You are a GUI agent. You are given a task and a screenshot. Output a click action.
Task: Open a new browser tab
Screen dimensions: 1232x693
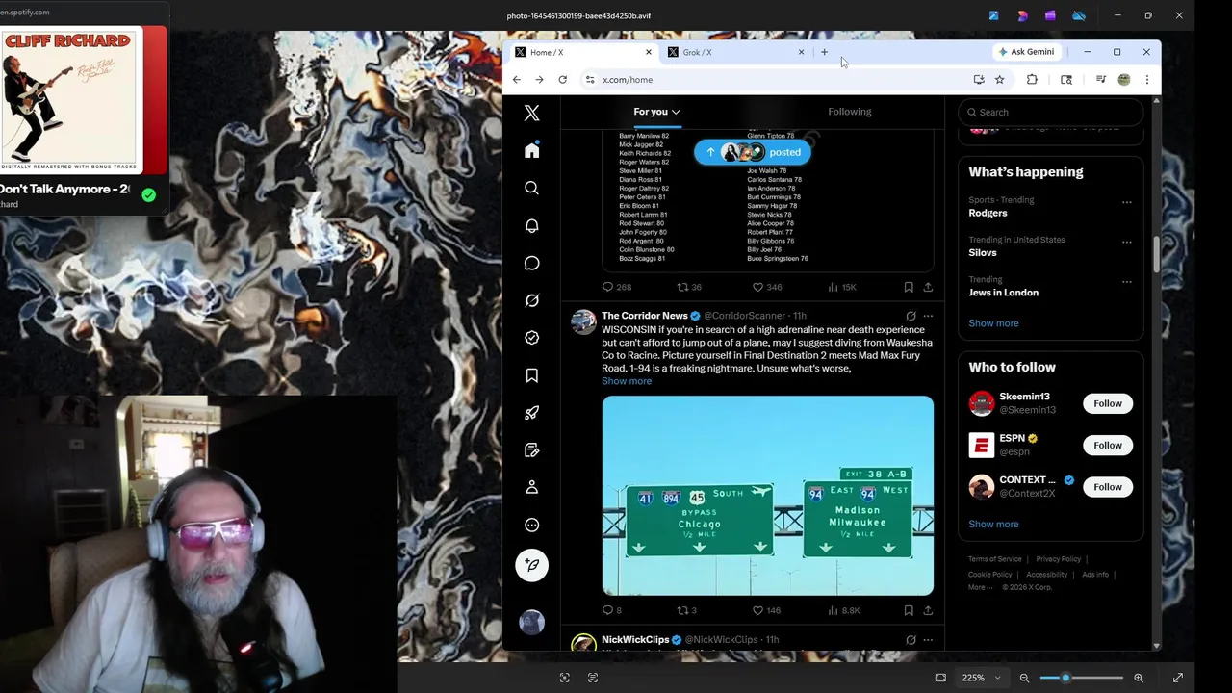point(824,52)
